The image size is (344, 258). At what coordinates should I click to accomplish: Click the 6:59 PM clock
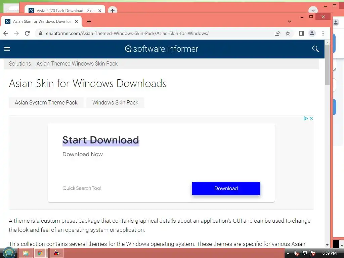(329, 253)
